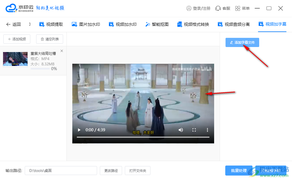The image size is (292, 180).
Task: Click the video preview frame
Action: (x=143, y=103)
